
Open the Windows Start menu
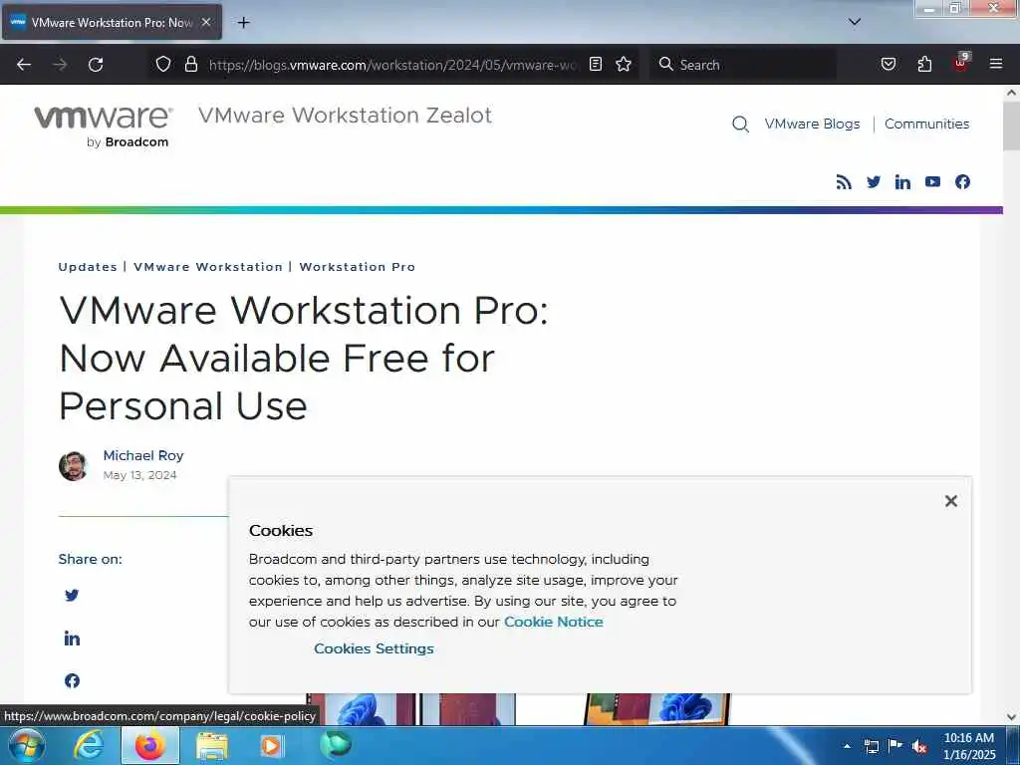pos(27,746)
